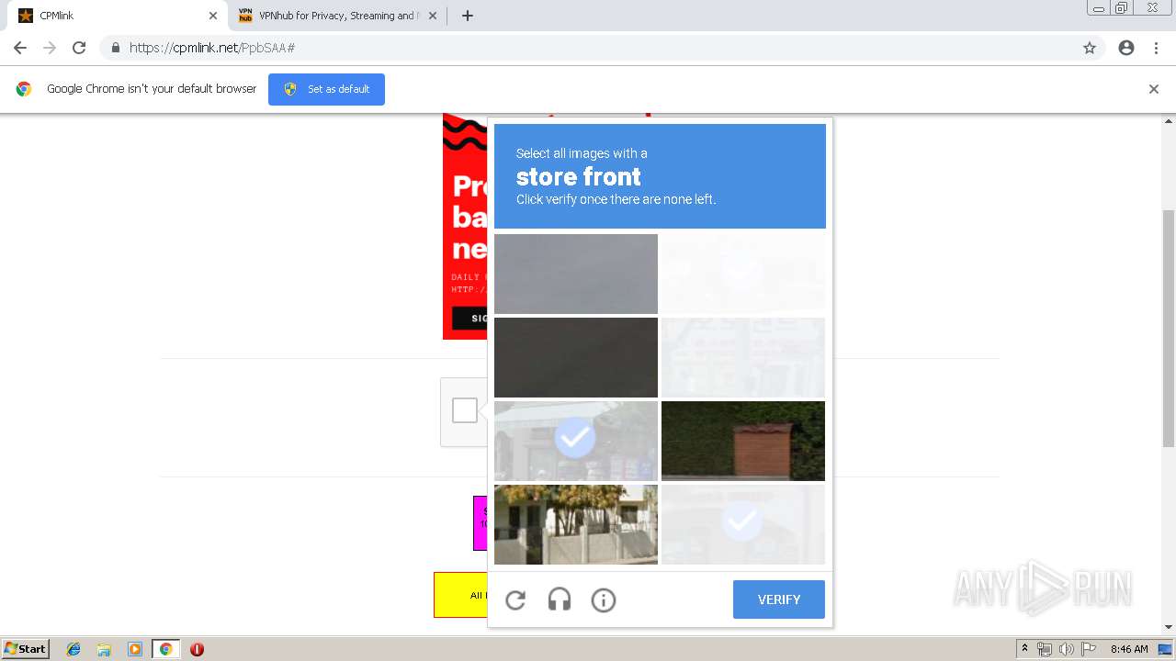Open Windows Media Player from taskbar
The image size is (1176, 661).
click(135, 649)
